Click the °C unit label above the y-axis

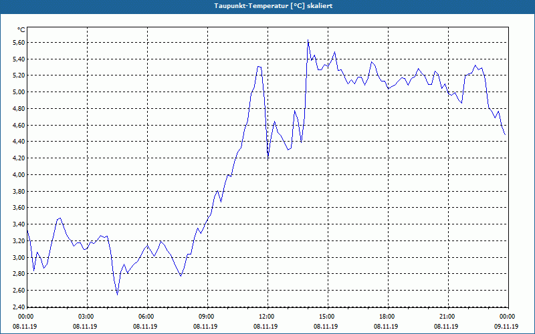point(21,30)
